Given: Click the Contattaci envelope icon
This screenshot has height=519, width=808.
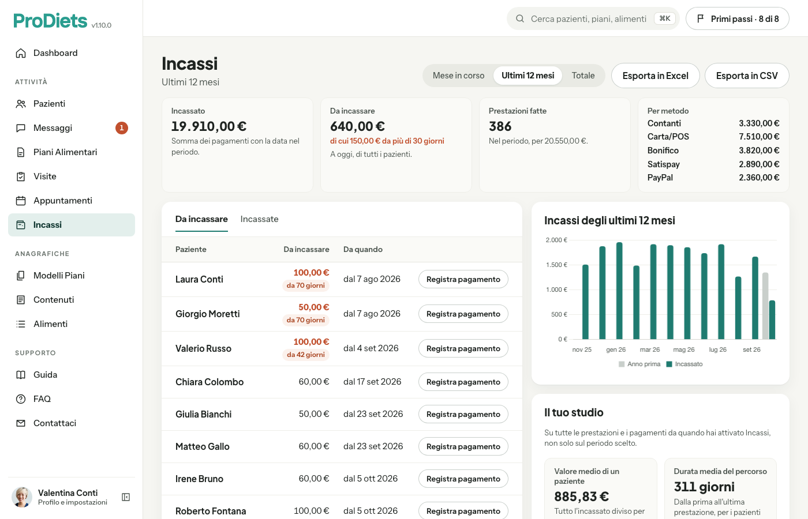Looking at the screenshot, I should point(21,423).
